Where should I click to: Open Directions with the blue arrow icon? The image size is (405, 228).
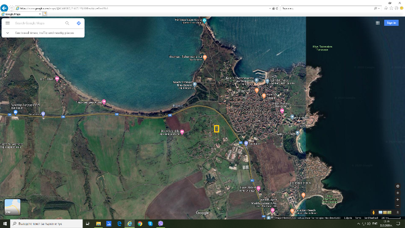79,23
